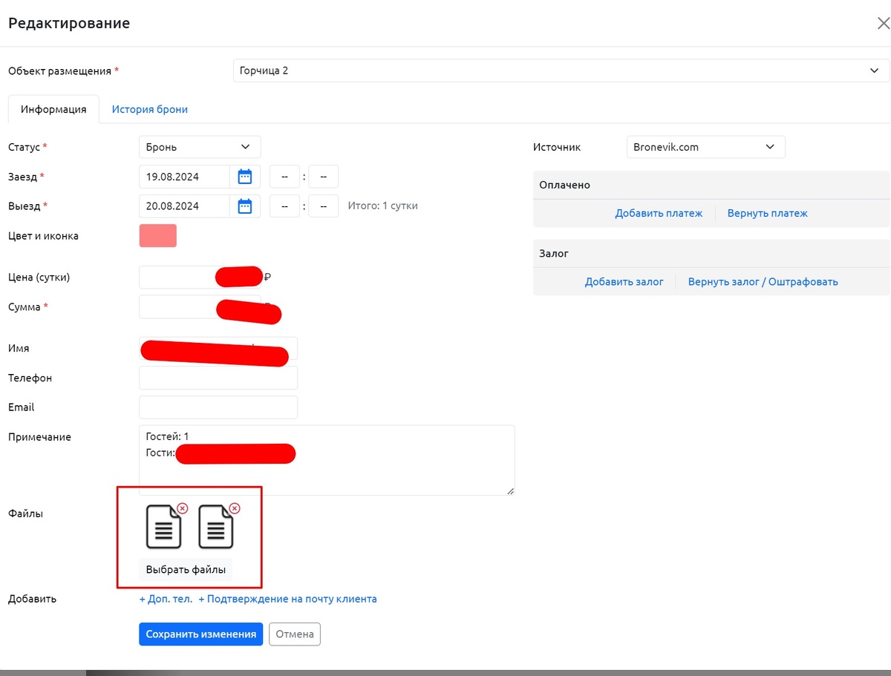The image size is (891, 676).
Task: Click the Залог section header
Action: click(x=711, y=253)
